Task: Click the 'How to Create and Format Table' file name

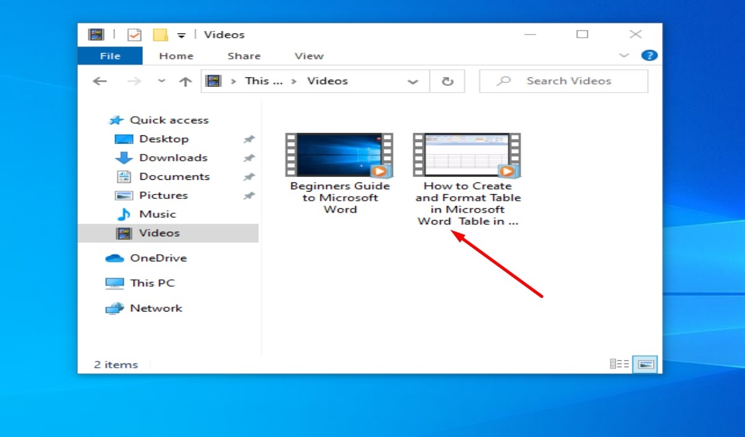Action: (468, 203)
